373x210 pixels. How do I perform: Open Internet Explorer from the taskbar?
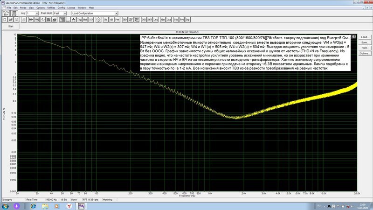(33, 206)
